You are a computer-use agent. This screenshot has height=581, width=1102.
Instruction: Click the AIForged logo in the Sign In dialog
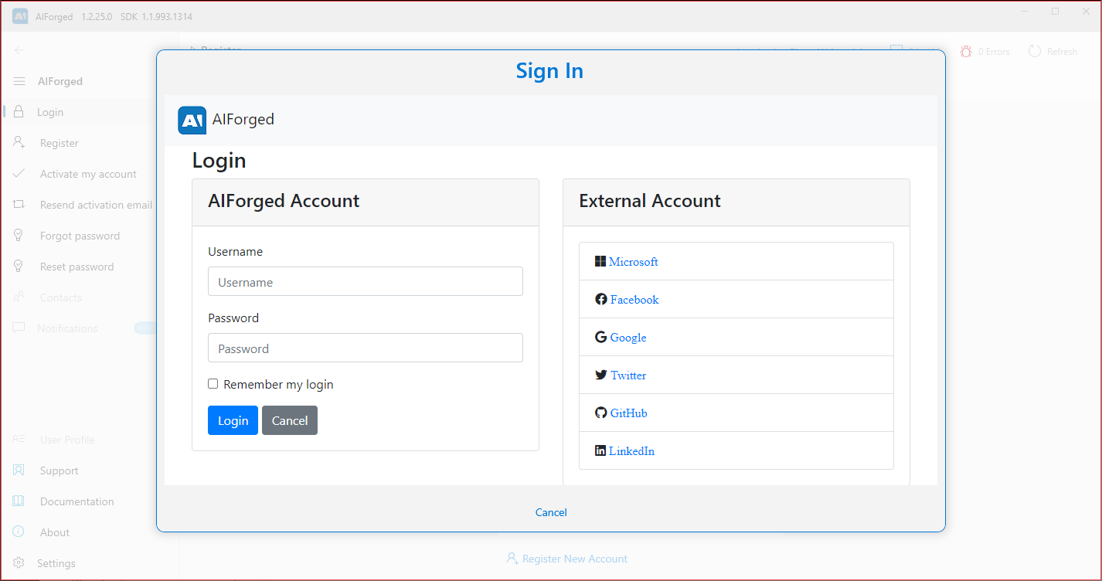(x=192, y=120)
